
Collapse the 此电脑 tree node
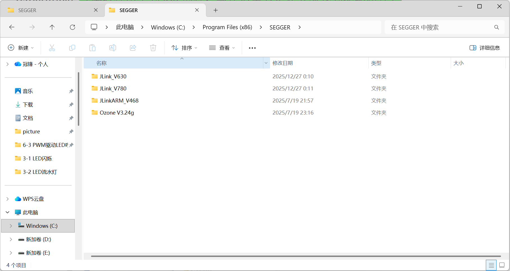point(8,212)
